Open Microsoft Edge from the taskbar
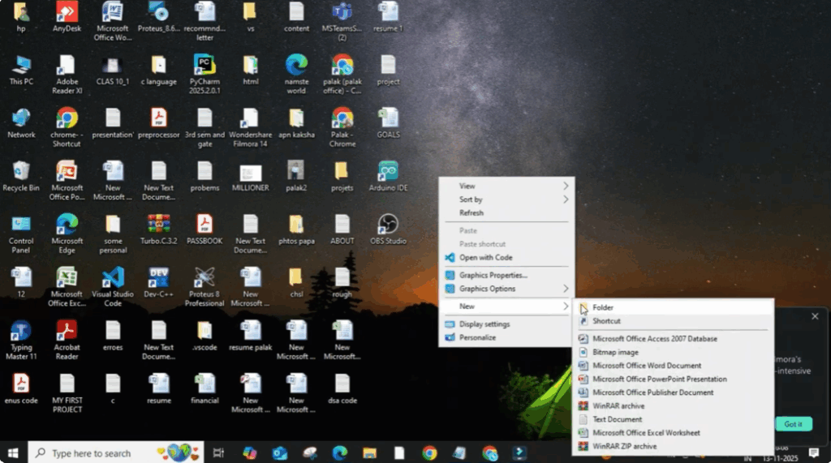This screenshot has width=831, height=463. tap(340, 453)
